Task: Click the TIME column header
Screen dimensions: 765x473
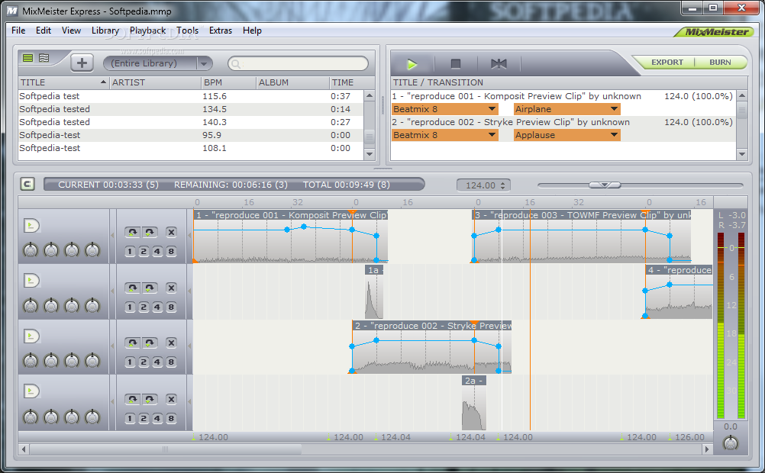Action: point(352,82)
